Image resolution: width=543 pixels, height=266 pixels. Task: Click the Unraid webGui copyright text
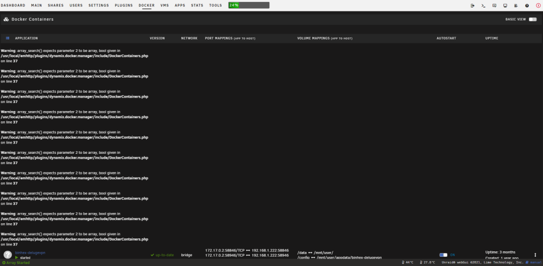[x=483, y=263]
